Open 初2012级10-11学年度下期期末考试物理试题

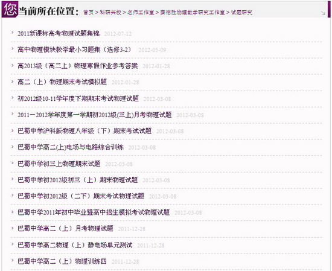click(x=78, y=98)
